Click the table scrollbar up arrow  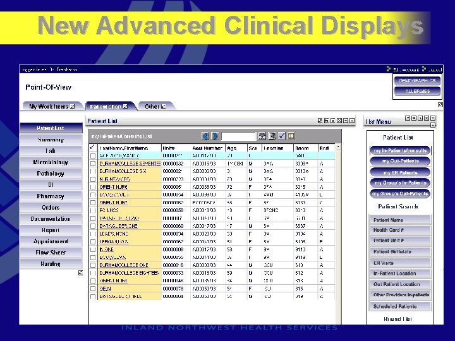[338, 147]
